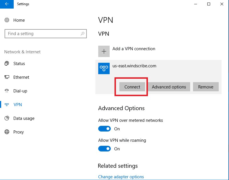Maximize the Settings window
This screenshot has width=229, height=180.
coord(209,4)
